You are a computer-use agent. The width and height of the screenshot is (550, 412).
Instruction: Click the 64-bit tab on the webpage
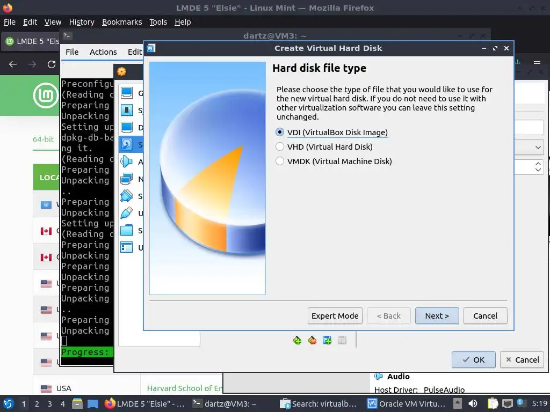click(44, 139)
